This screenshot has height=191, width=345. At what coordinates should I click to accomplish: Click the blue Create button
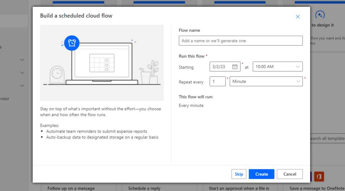coord(261,174)
